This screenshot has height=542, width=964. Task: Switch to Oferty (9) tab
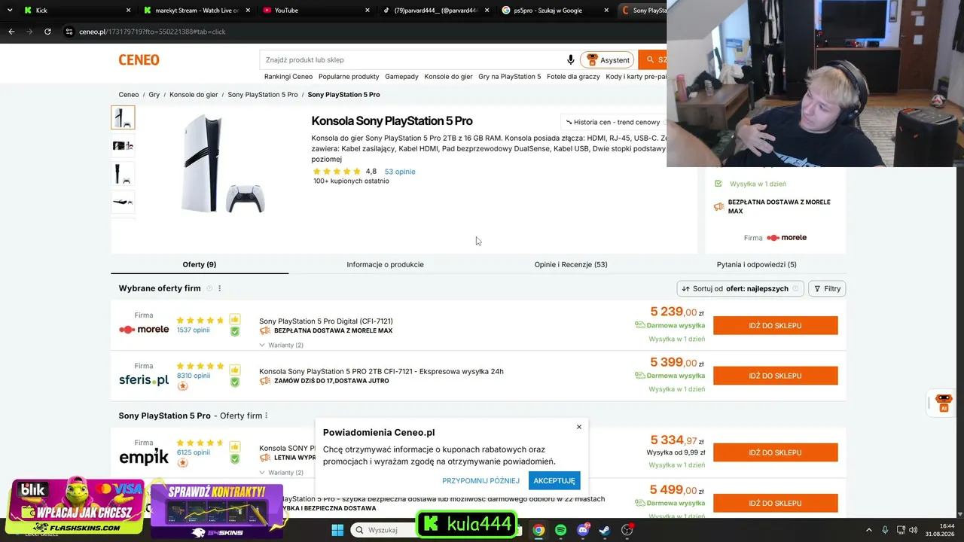coord(200,264)
